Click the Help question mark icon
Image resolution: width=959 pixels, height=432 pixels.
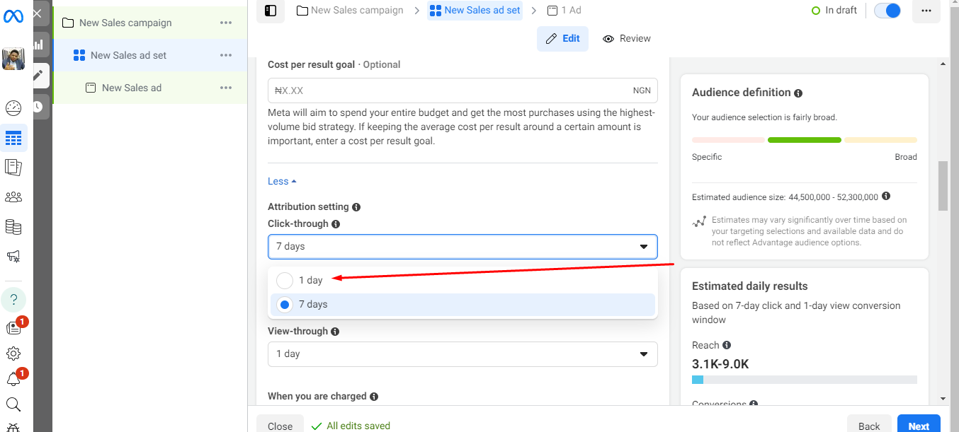(13, 299)
